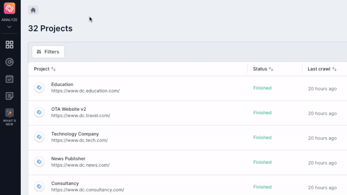Click the Status column header label
Screen dimensions: 347x195
[260, 69]
